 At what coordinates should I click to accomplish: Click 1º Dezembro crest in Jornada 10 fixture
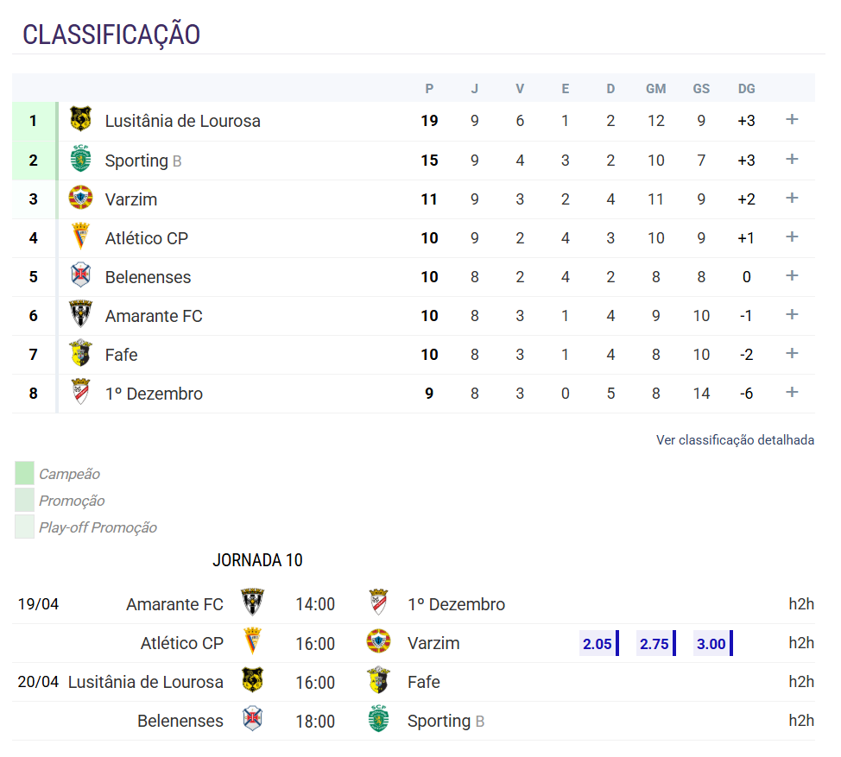coord(379,602)
